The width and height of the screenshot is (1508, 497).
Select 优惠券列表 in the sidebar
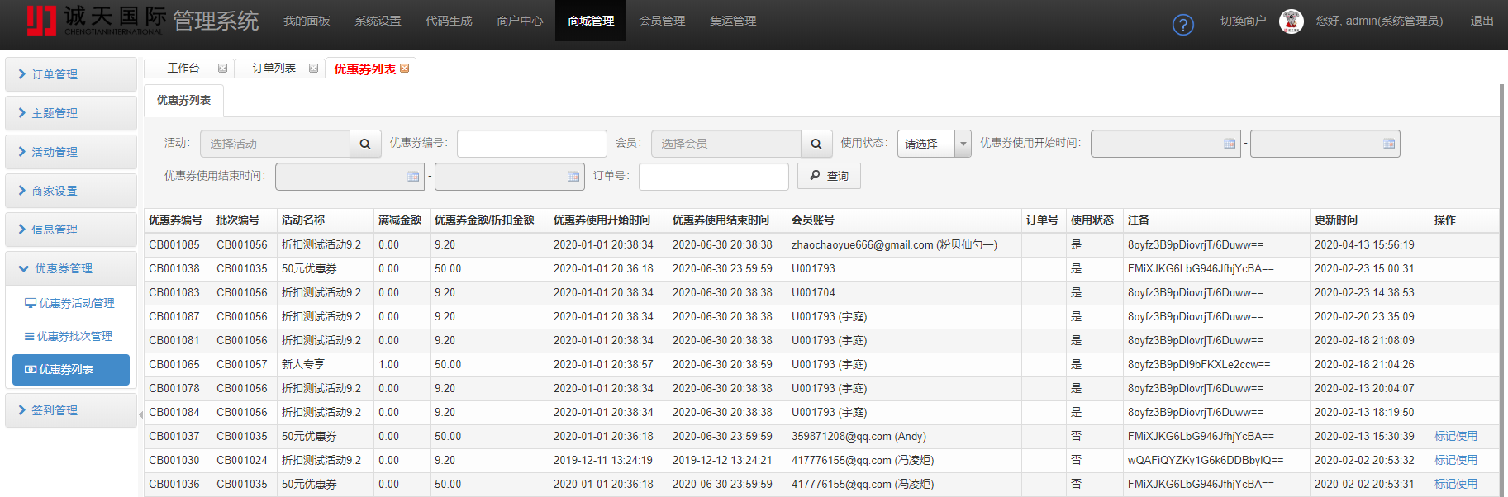pyautogui.click(x=71, y=370)
